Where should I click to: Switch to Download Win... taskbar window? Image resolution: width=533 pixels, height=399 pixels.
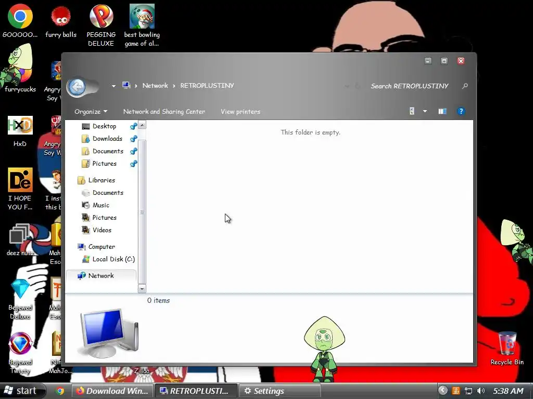click(x=112, y=391)
